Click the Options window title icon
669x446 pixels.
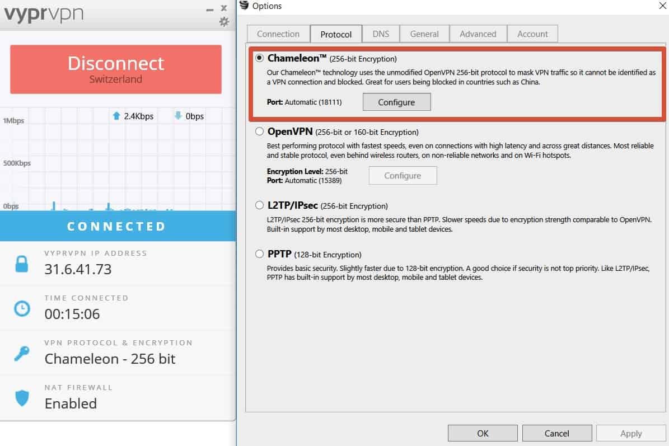pos(244,5)
